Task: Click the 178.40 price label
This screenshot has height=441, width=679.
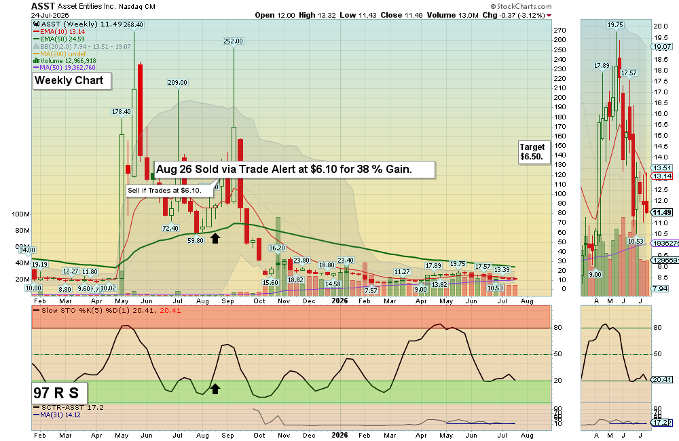Action: pyautogui.click(x=122, y=112)
